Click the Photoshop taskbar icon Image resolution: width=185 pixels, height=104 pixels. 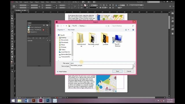48,101
